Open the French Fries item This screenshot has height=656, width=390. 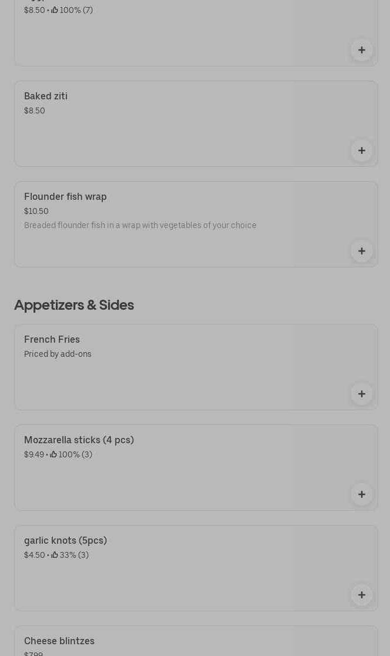pyautogui.click(x=196, y=367)
